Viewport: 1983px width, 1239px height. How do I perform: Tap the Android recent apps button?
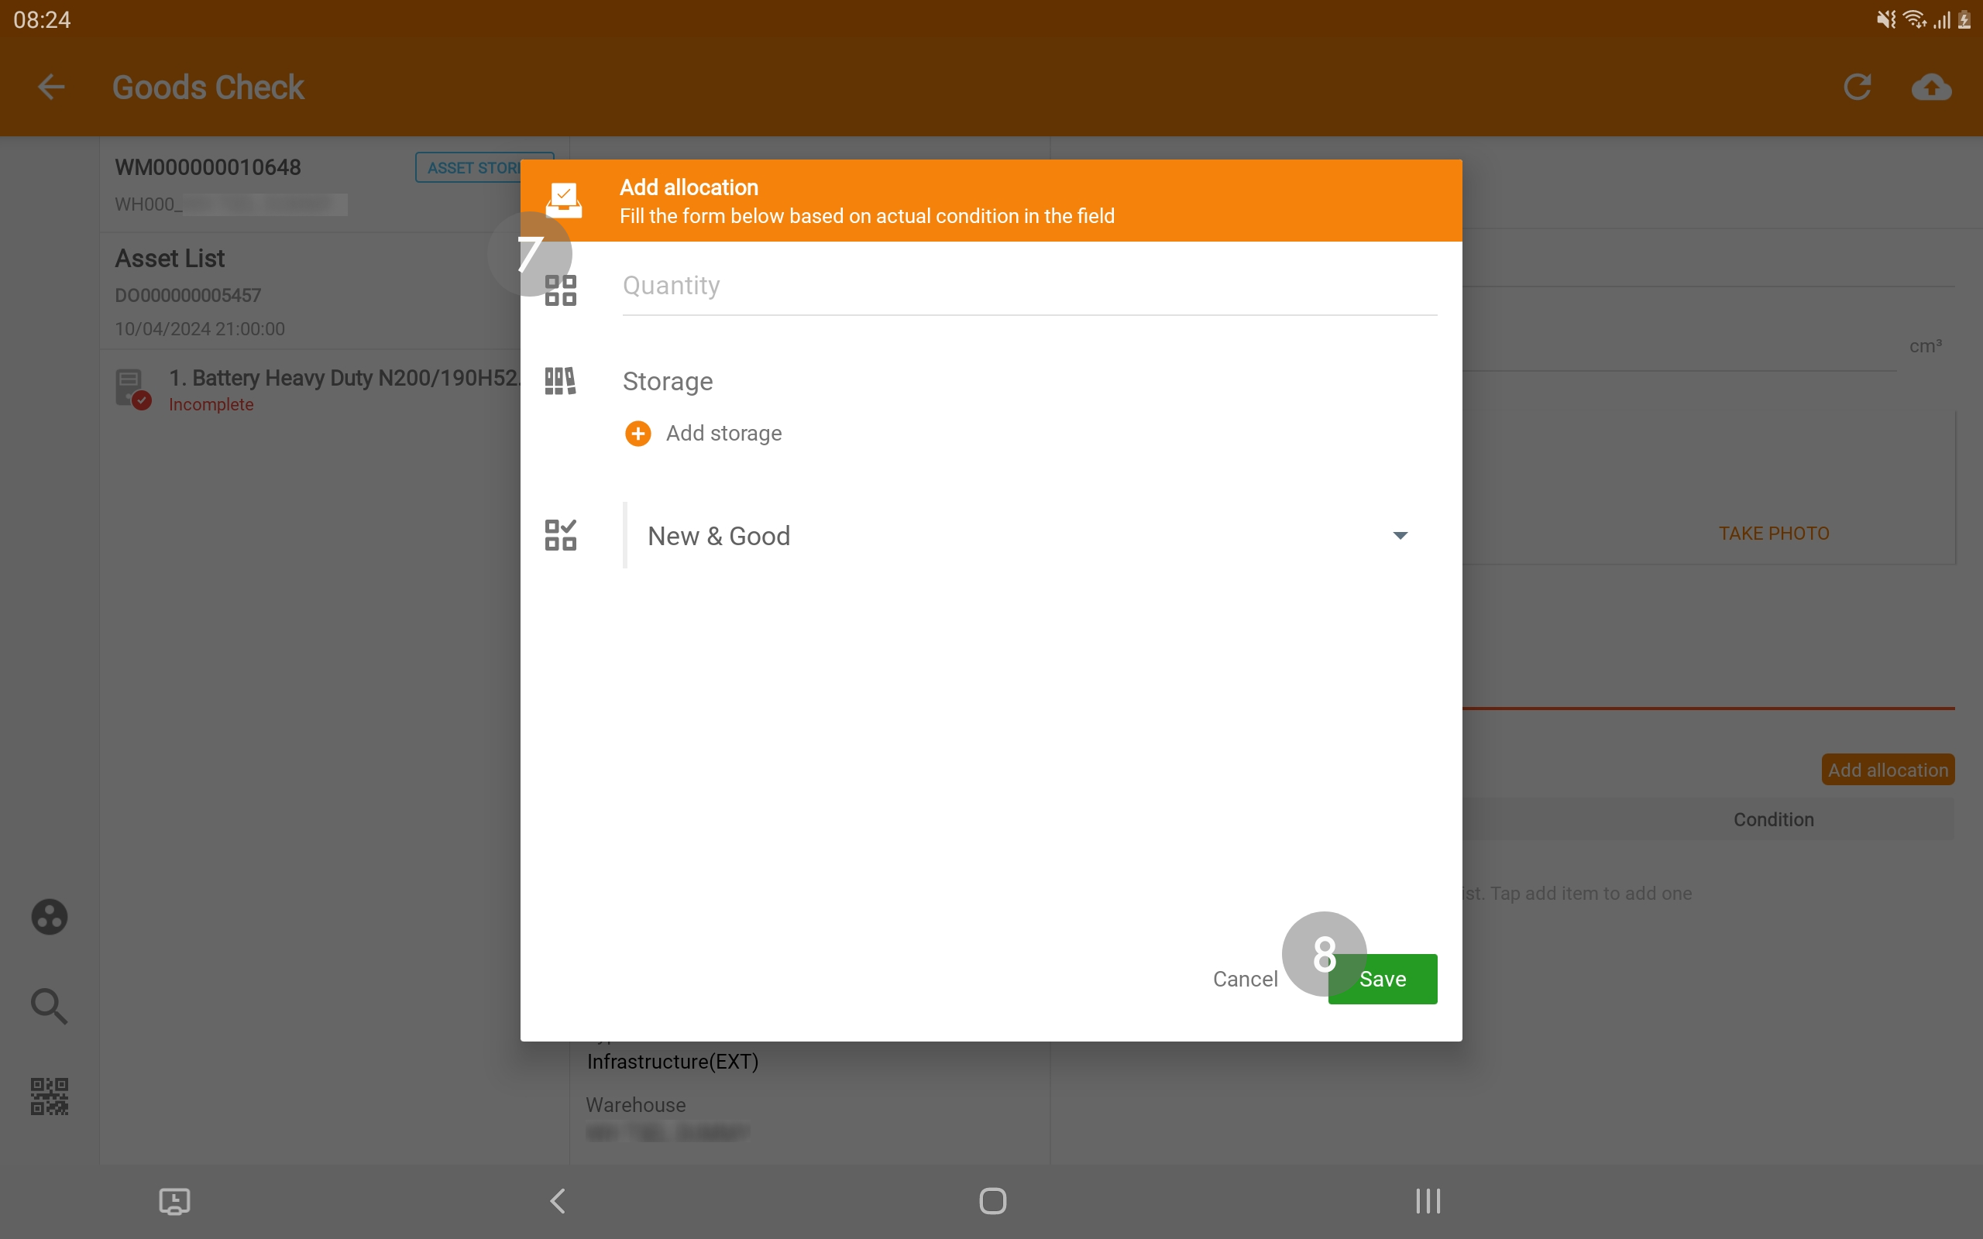(1428, 1201)
